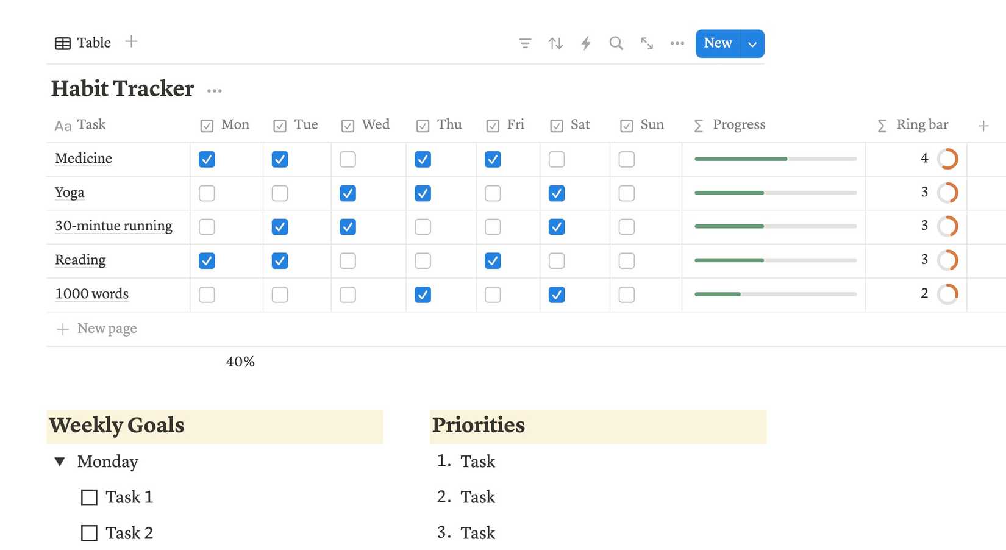Image resolution: width=1006 pixels, height=550 pixels.
Task: Click the Aa icon on the Task column
Action: (x=62, y=126)
